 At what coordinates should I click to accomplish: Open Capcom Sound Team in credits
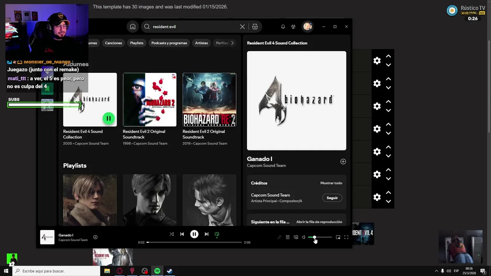[270, 195]
